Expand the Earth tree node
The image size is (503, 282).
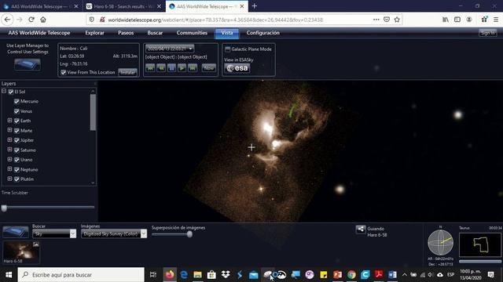pyautogui.click(x=9, y=120)
